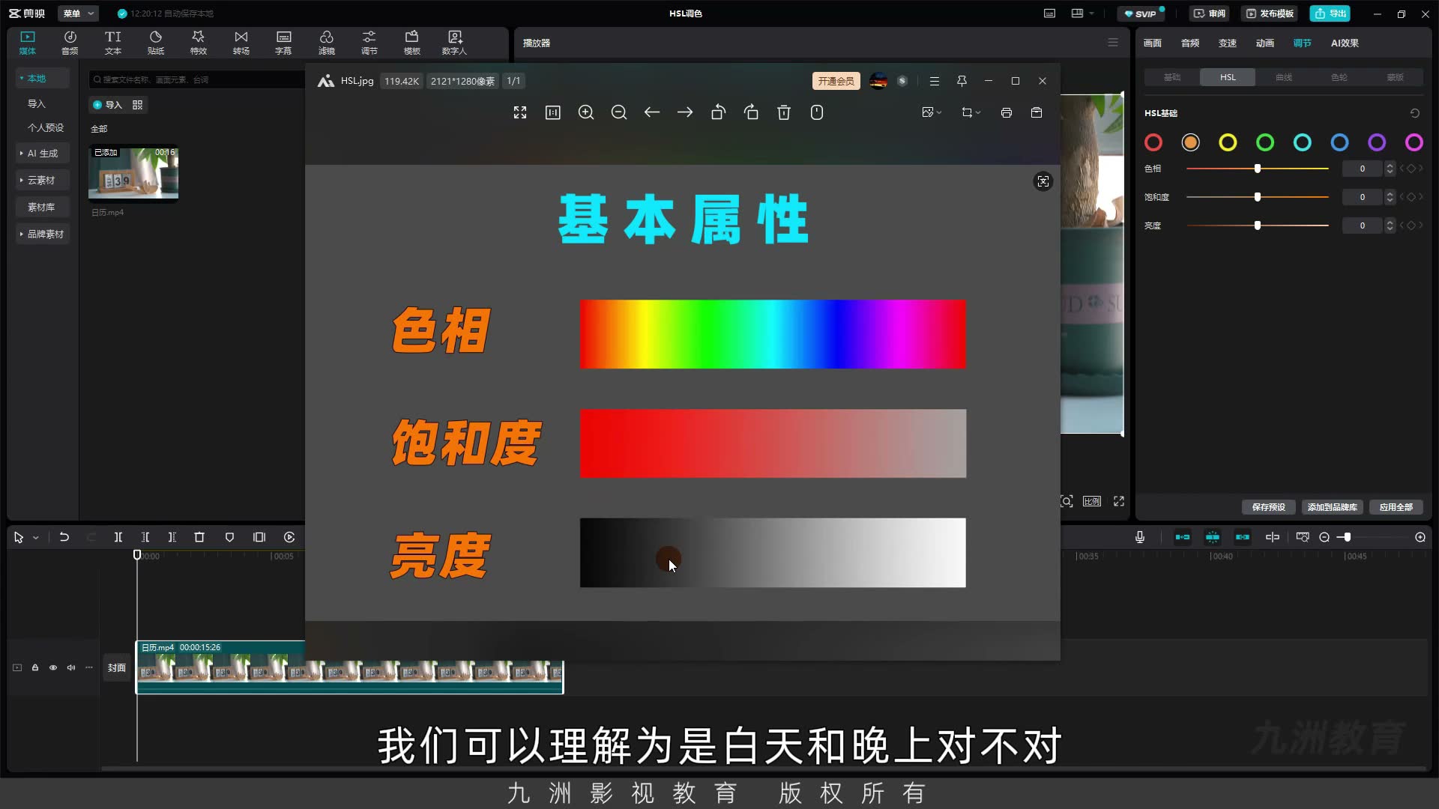
Task: Open the 数字人 digital human panel
Action: tap(454, 43)
